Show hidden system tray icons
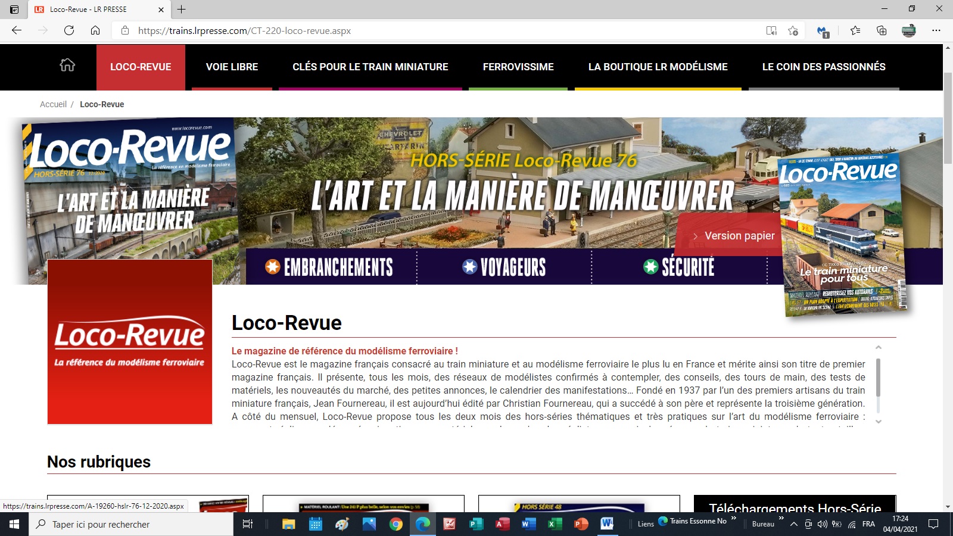Image resolution: width=953 pixels, height=536 pixels. 793,524
